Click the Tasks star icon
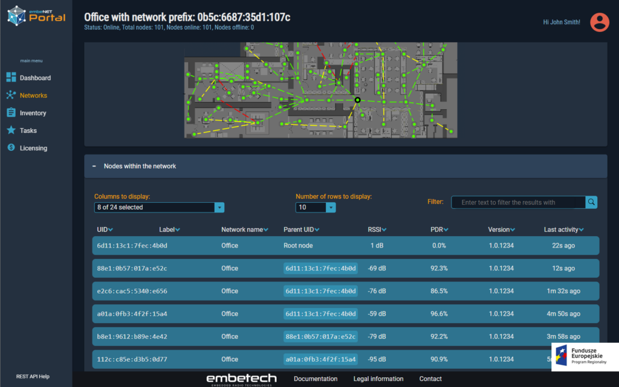The image size is (619, 387). [11, 130]
